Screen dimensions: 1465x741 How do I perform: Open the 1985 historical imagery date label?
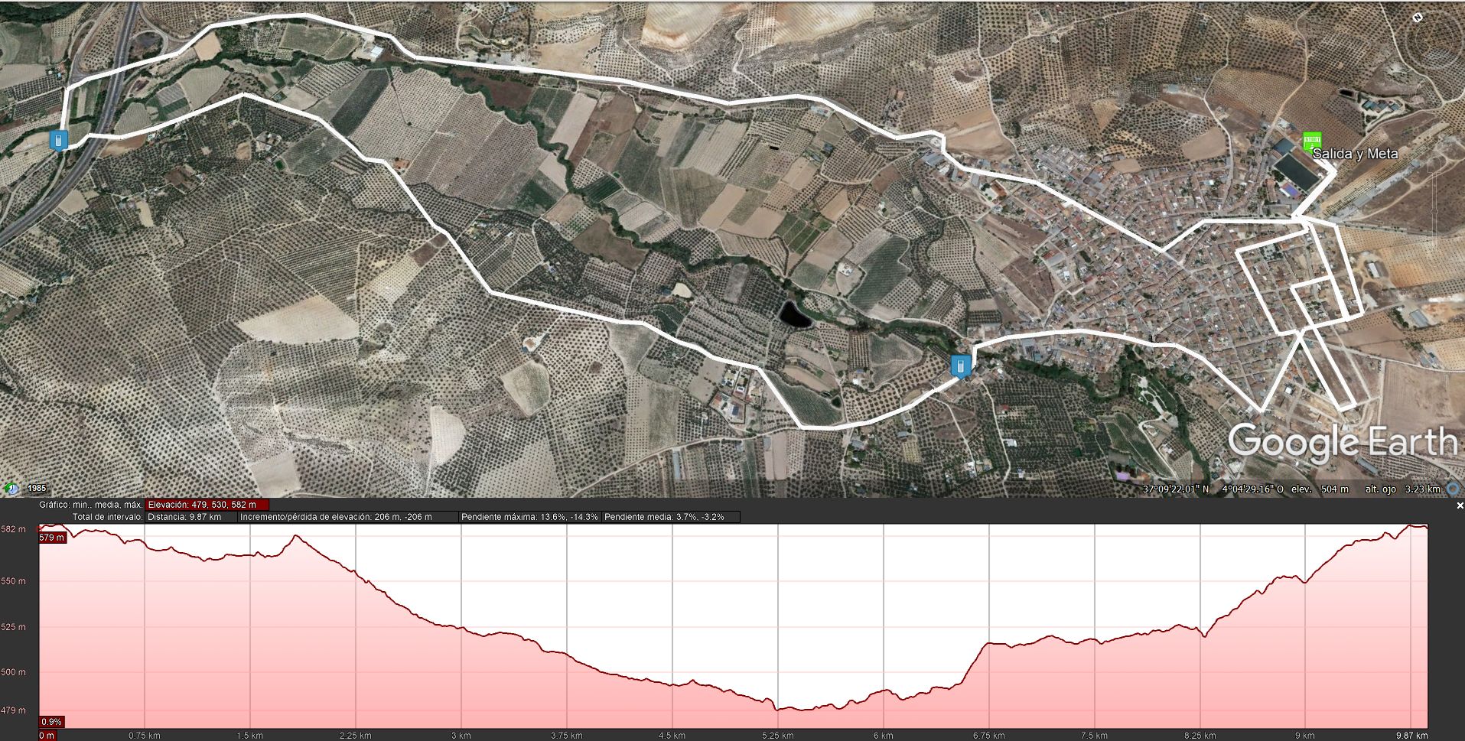[37, 488]
